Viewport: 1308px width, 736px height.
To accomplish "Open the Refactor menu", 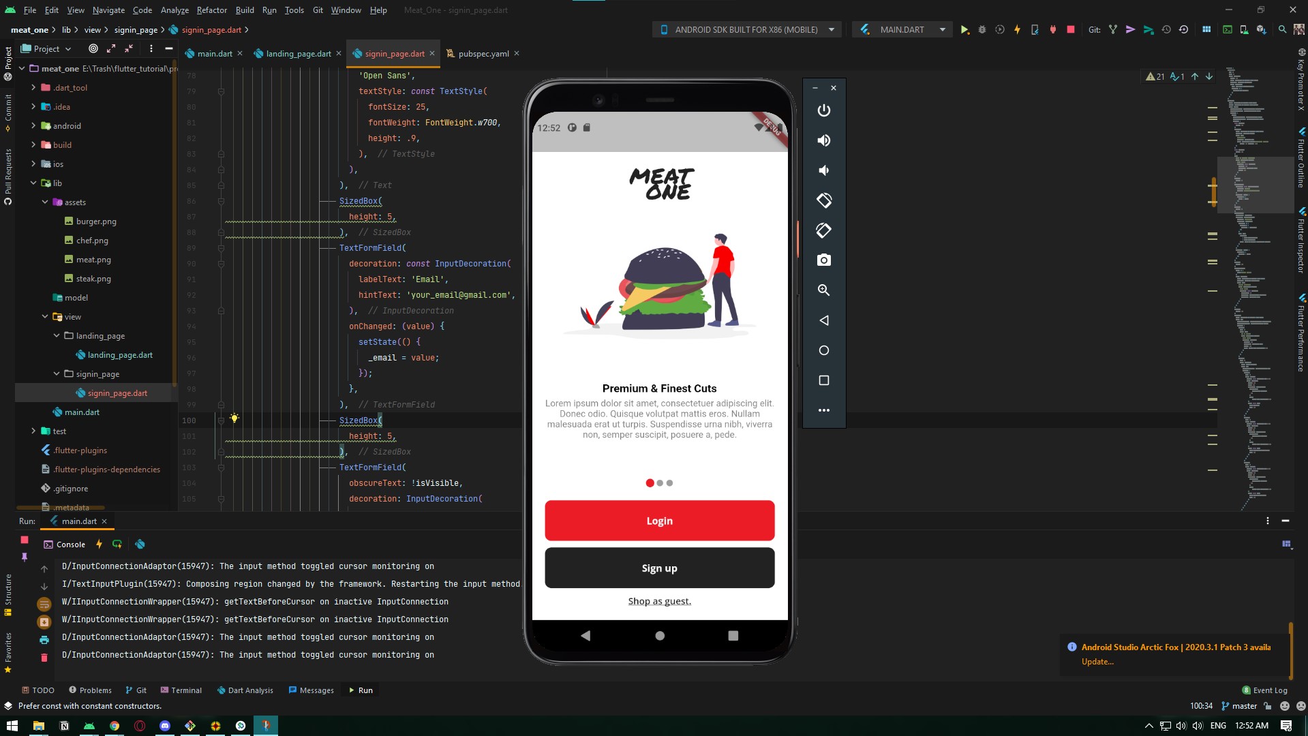I will click(x=212, y=10).
